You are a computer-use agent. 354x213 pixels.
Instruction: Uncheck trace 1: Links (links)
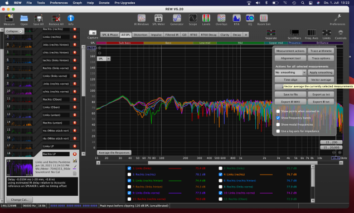(129, 168)
